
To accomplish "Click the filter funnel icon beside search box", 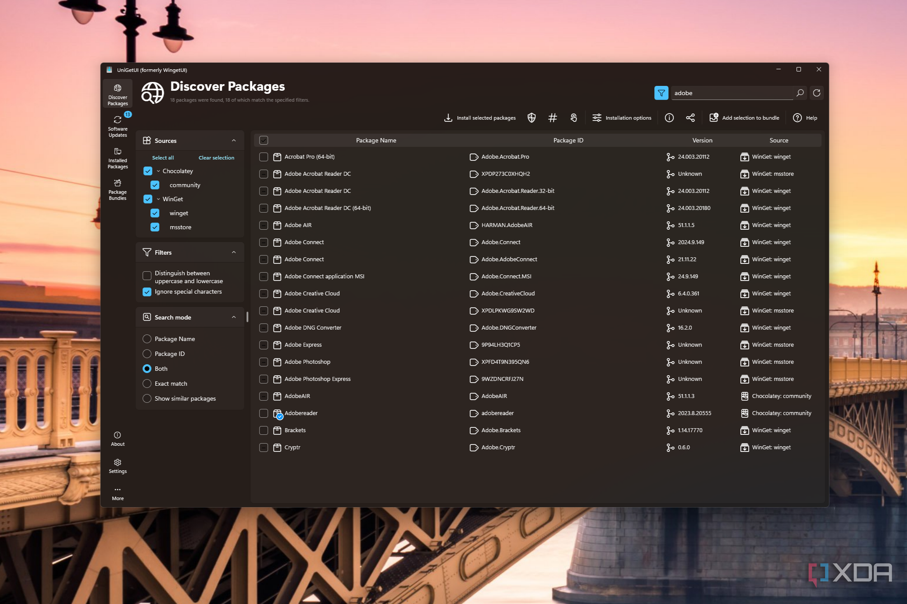I will pyautogui.click(x=661, y=93).
